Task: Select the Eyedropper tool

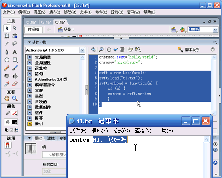Action: 7,84
